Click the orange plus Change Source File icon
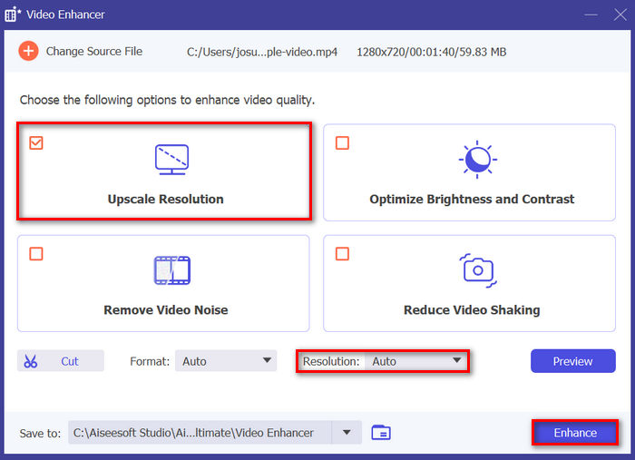The height and width of the screenshot is (460, 635). 28,51
